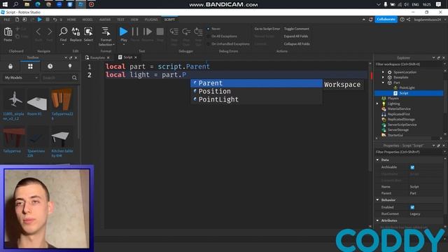This screenshot has height=252, width=448.
Task: Click the quick access blue Play icon
Action: 40,20
